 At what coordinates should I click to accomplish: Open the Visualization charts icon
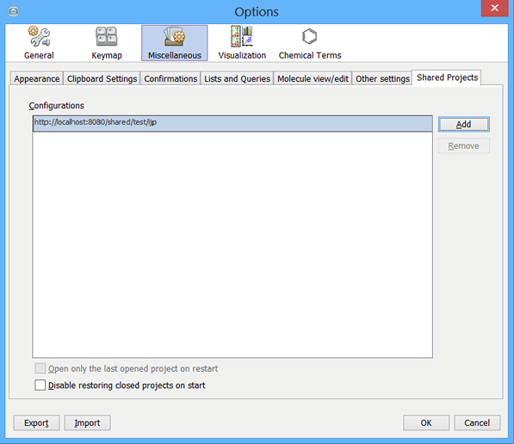(x=242, y=36)
